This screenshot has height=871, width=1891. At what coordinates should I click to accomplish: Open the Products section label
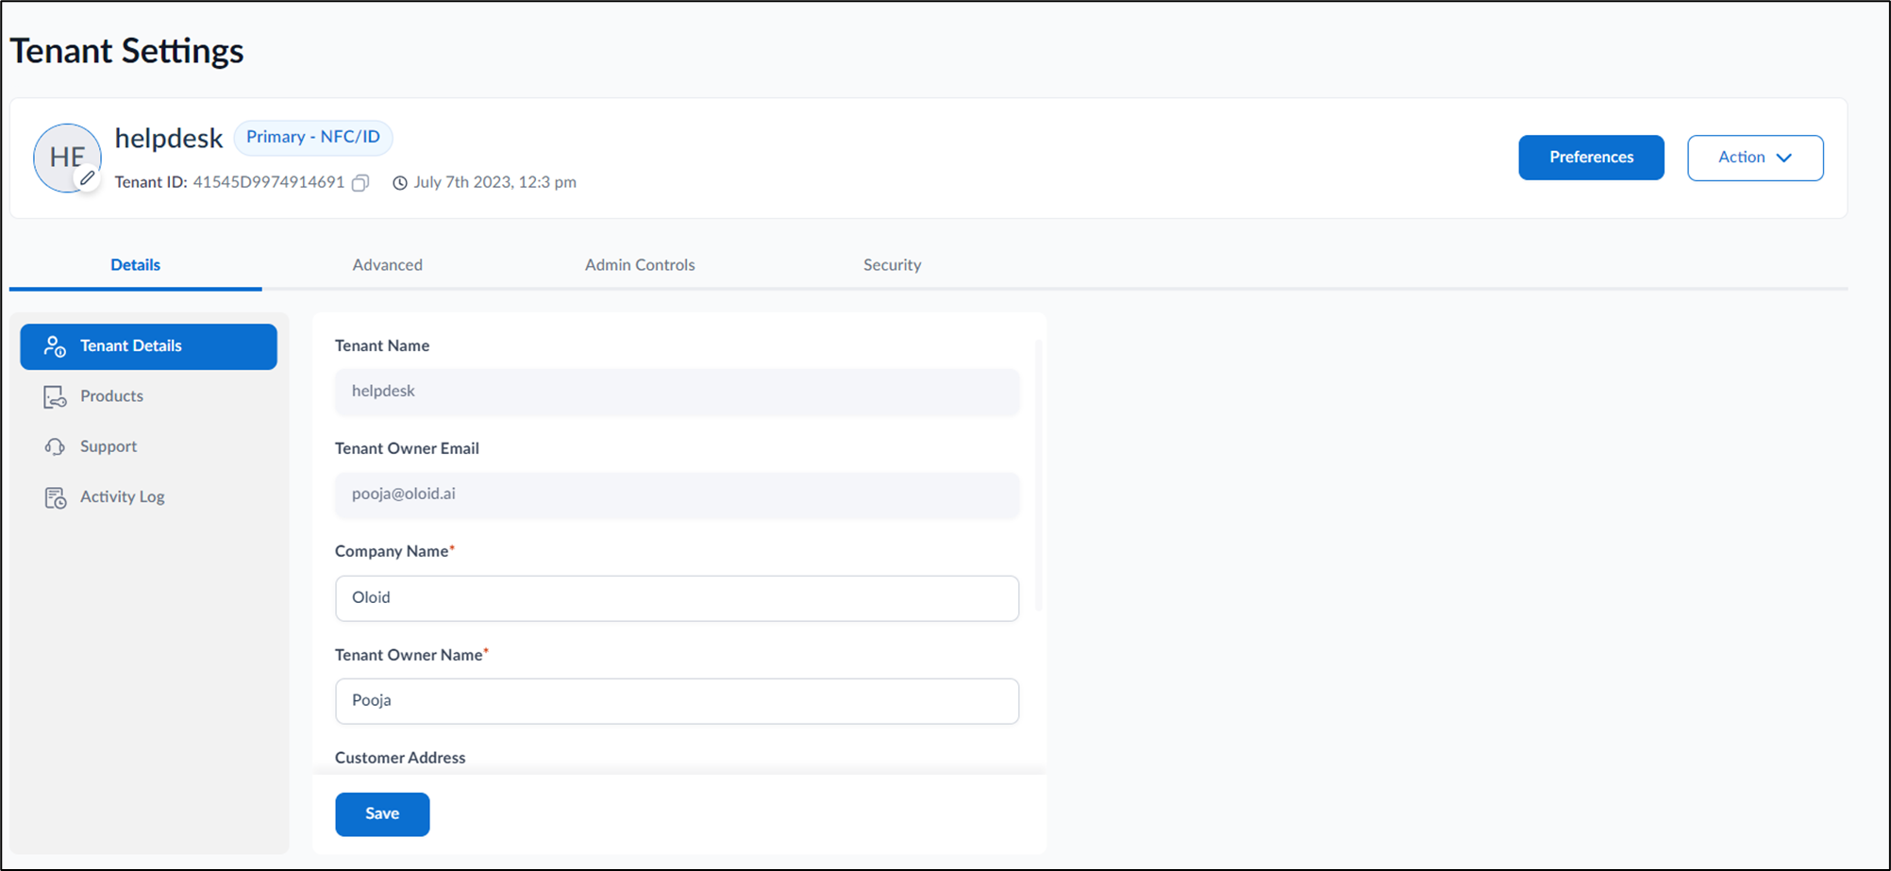pyautogui.click(x=111, y=396)
